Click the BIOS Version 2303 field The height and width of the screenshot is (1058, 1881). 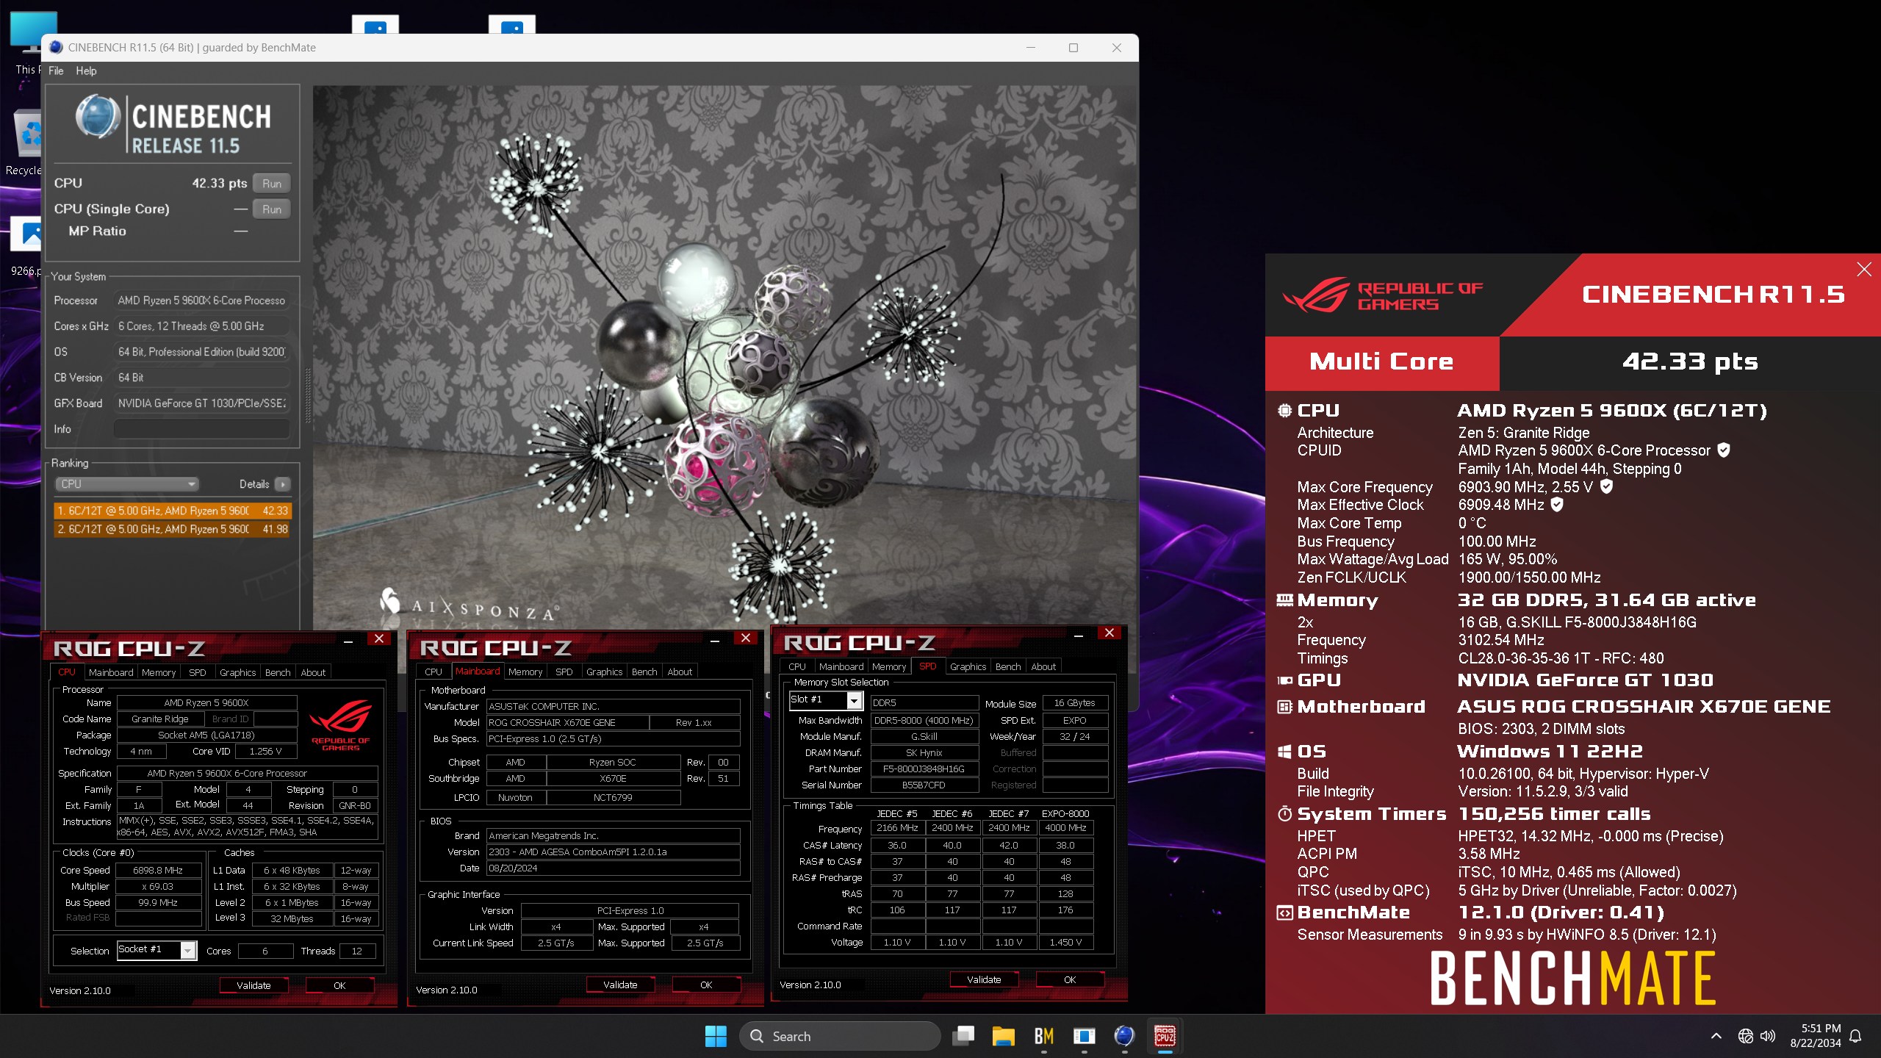pos(613,852)
